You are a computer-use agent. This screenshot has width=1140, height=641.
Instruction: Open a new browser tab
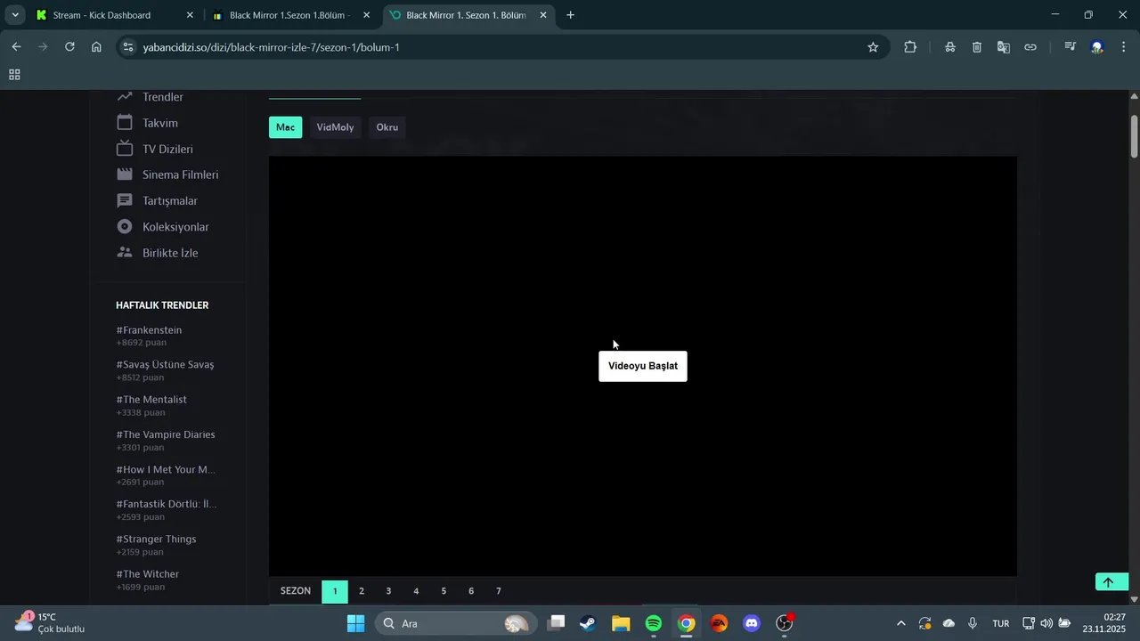(x=570, y=15)
